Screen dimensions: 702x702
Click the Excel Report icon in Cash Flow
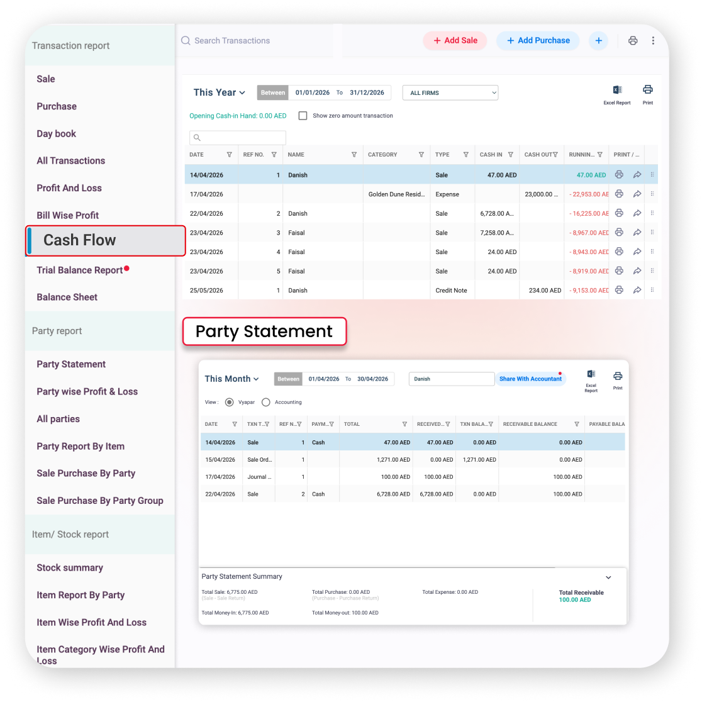[617, 90]
